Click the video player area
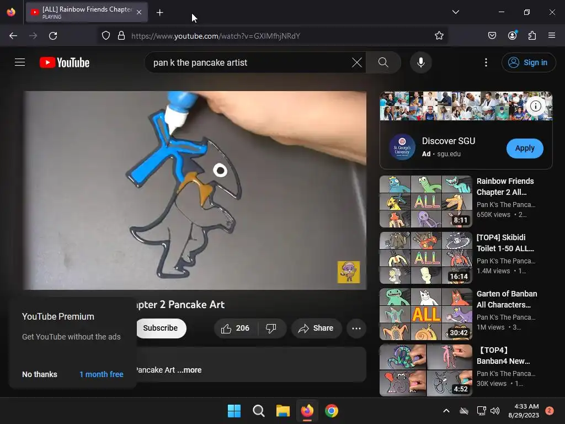This screenshot has width=565, height=424. (195, 190)
